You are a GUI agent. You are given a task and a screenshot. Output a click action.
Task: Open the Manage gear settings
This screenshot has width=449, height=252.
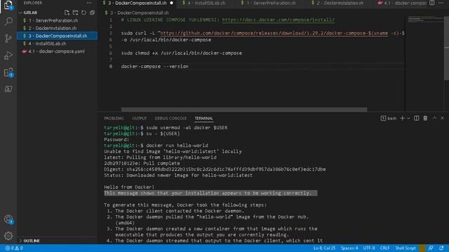pos(8,236)
